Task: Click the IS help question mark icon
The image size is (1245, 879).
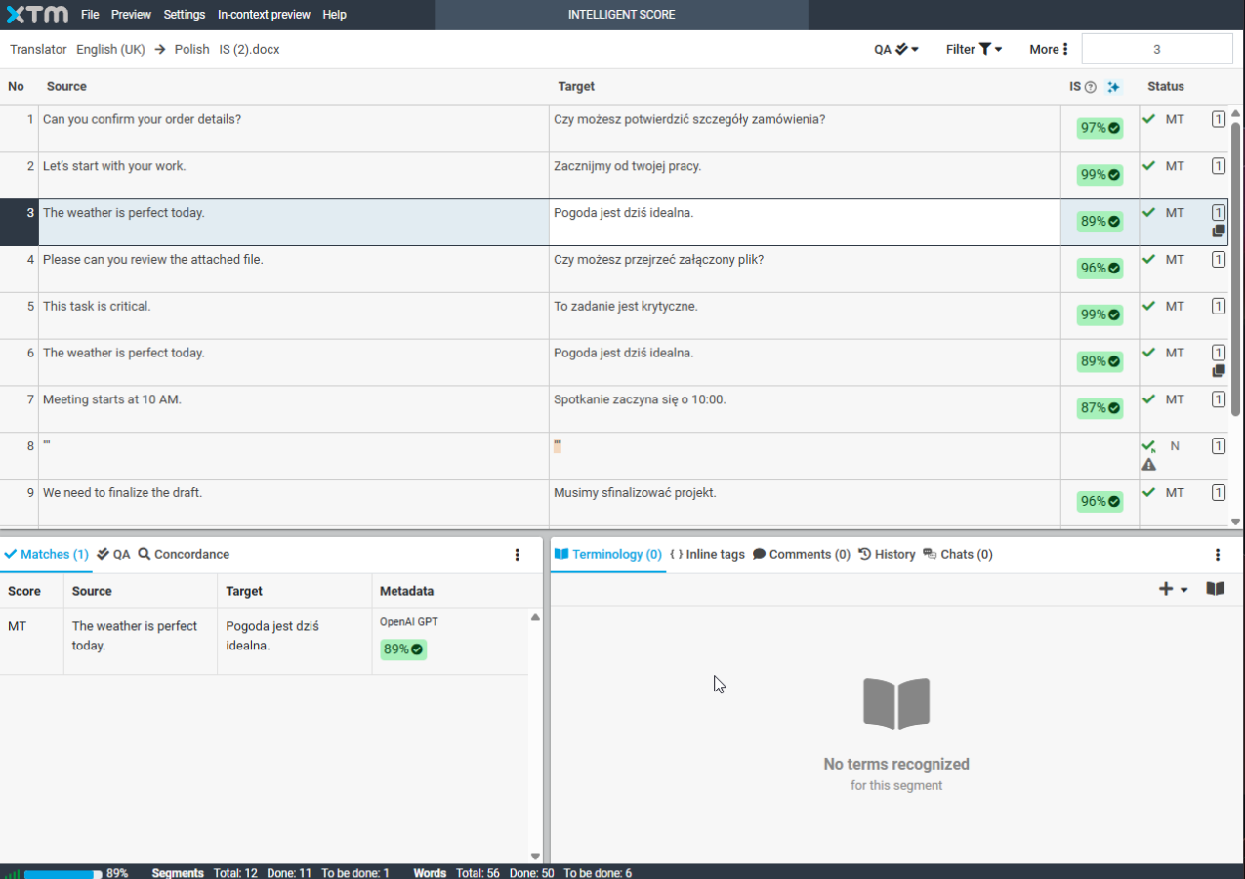Action: 1091,87
